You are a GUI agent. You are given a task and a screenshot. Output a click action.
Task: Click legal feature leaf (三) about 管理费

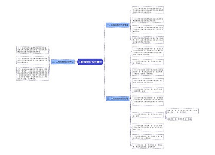33,74
